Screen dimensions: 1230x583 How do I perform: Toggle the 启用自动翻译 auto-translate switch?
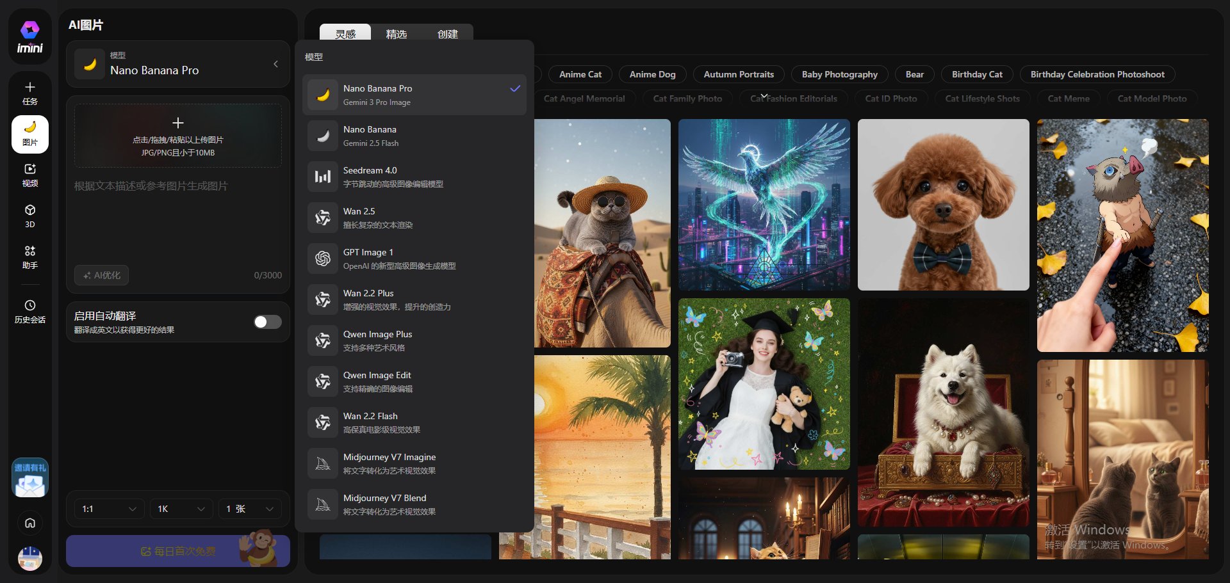[x=267, y=322]
